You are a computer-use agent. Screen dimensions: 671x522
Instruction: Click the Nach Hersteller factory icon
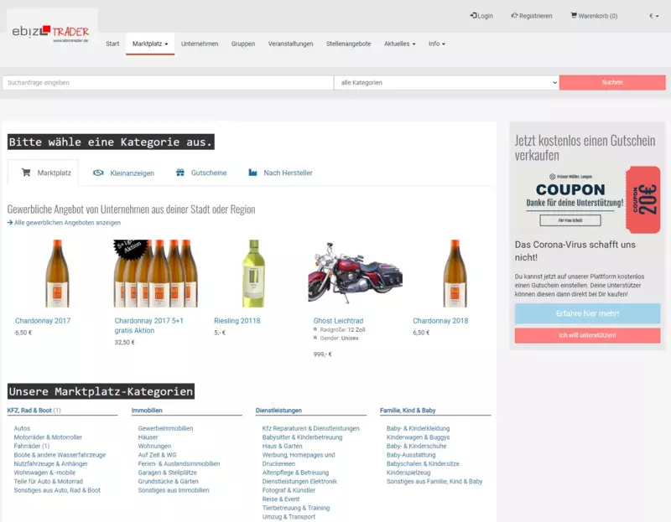(252, 173)
